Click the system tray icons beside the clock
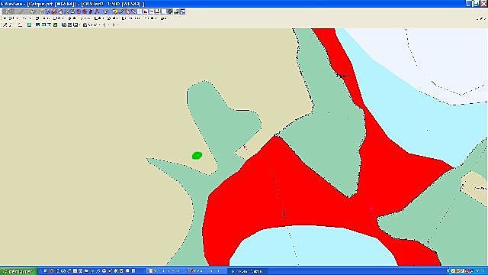Image resolution: width=488 pixels, height=275 pixels. pyautogui.click(x=460, y=271)
